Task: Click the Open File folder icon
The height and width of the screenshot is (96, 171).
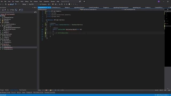Action: [9, 4]
